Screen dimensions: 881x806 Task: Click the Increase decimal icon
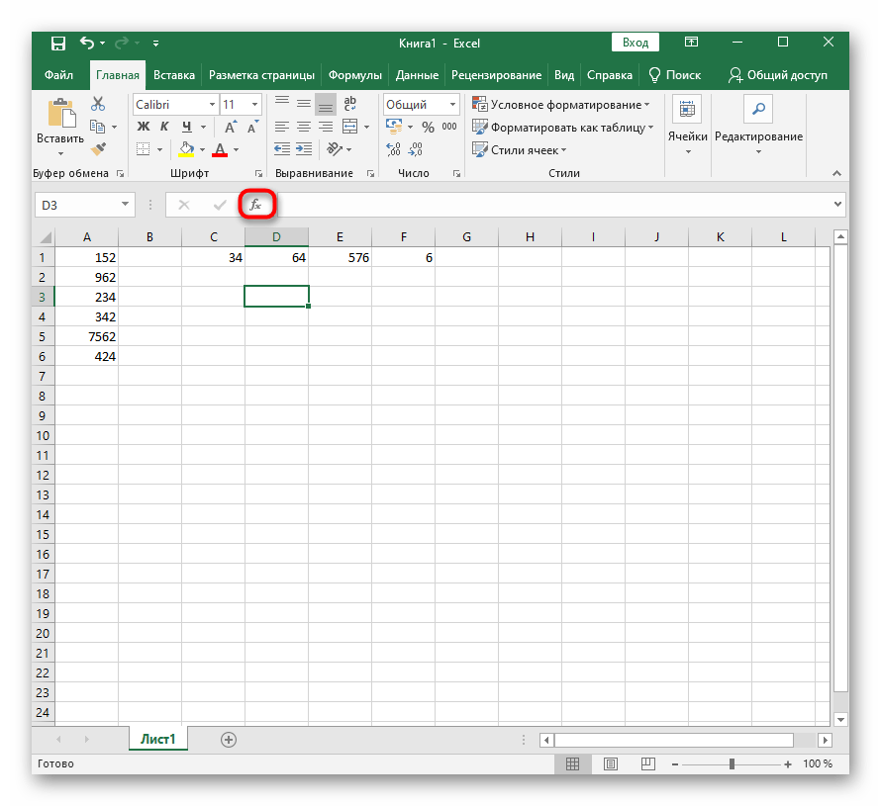(393, 149)
